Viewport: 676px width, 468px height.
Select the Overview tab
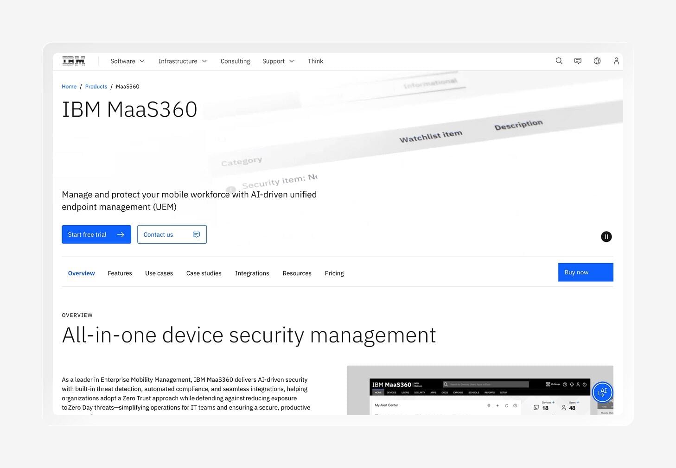pos(81,273)
